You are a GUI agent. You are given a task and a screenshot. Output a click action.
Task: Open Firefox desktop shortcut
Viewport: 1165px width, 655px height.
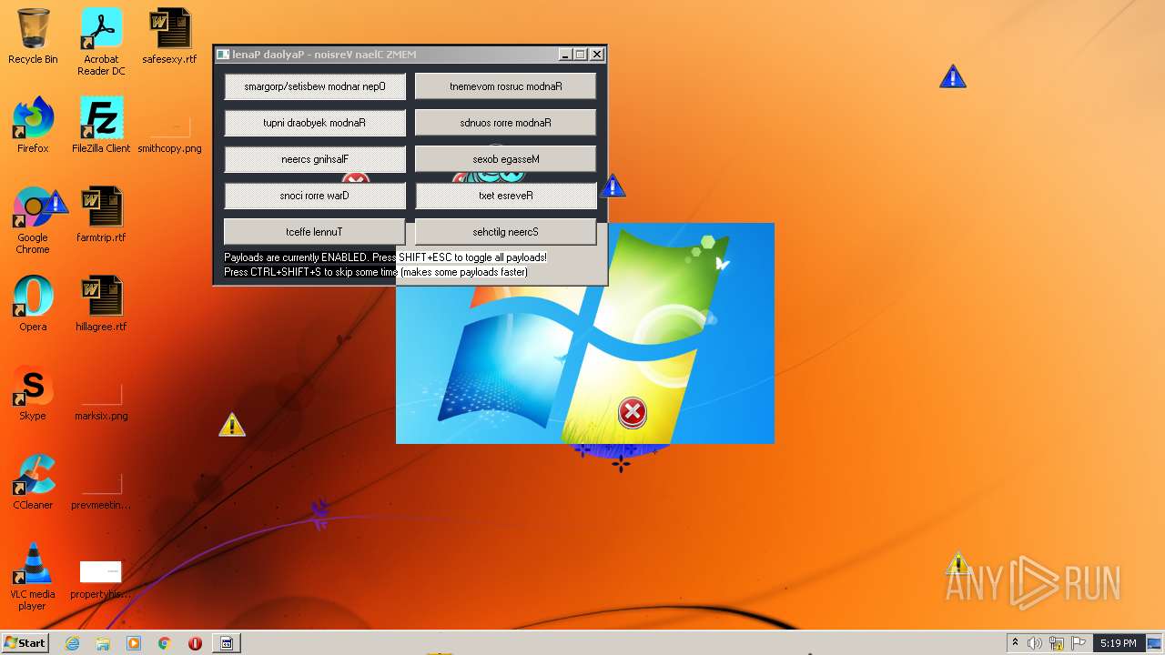[x=33, y=125]
